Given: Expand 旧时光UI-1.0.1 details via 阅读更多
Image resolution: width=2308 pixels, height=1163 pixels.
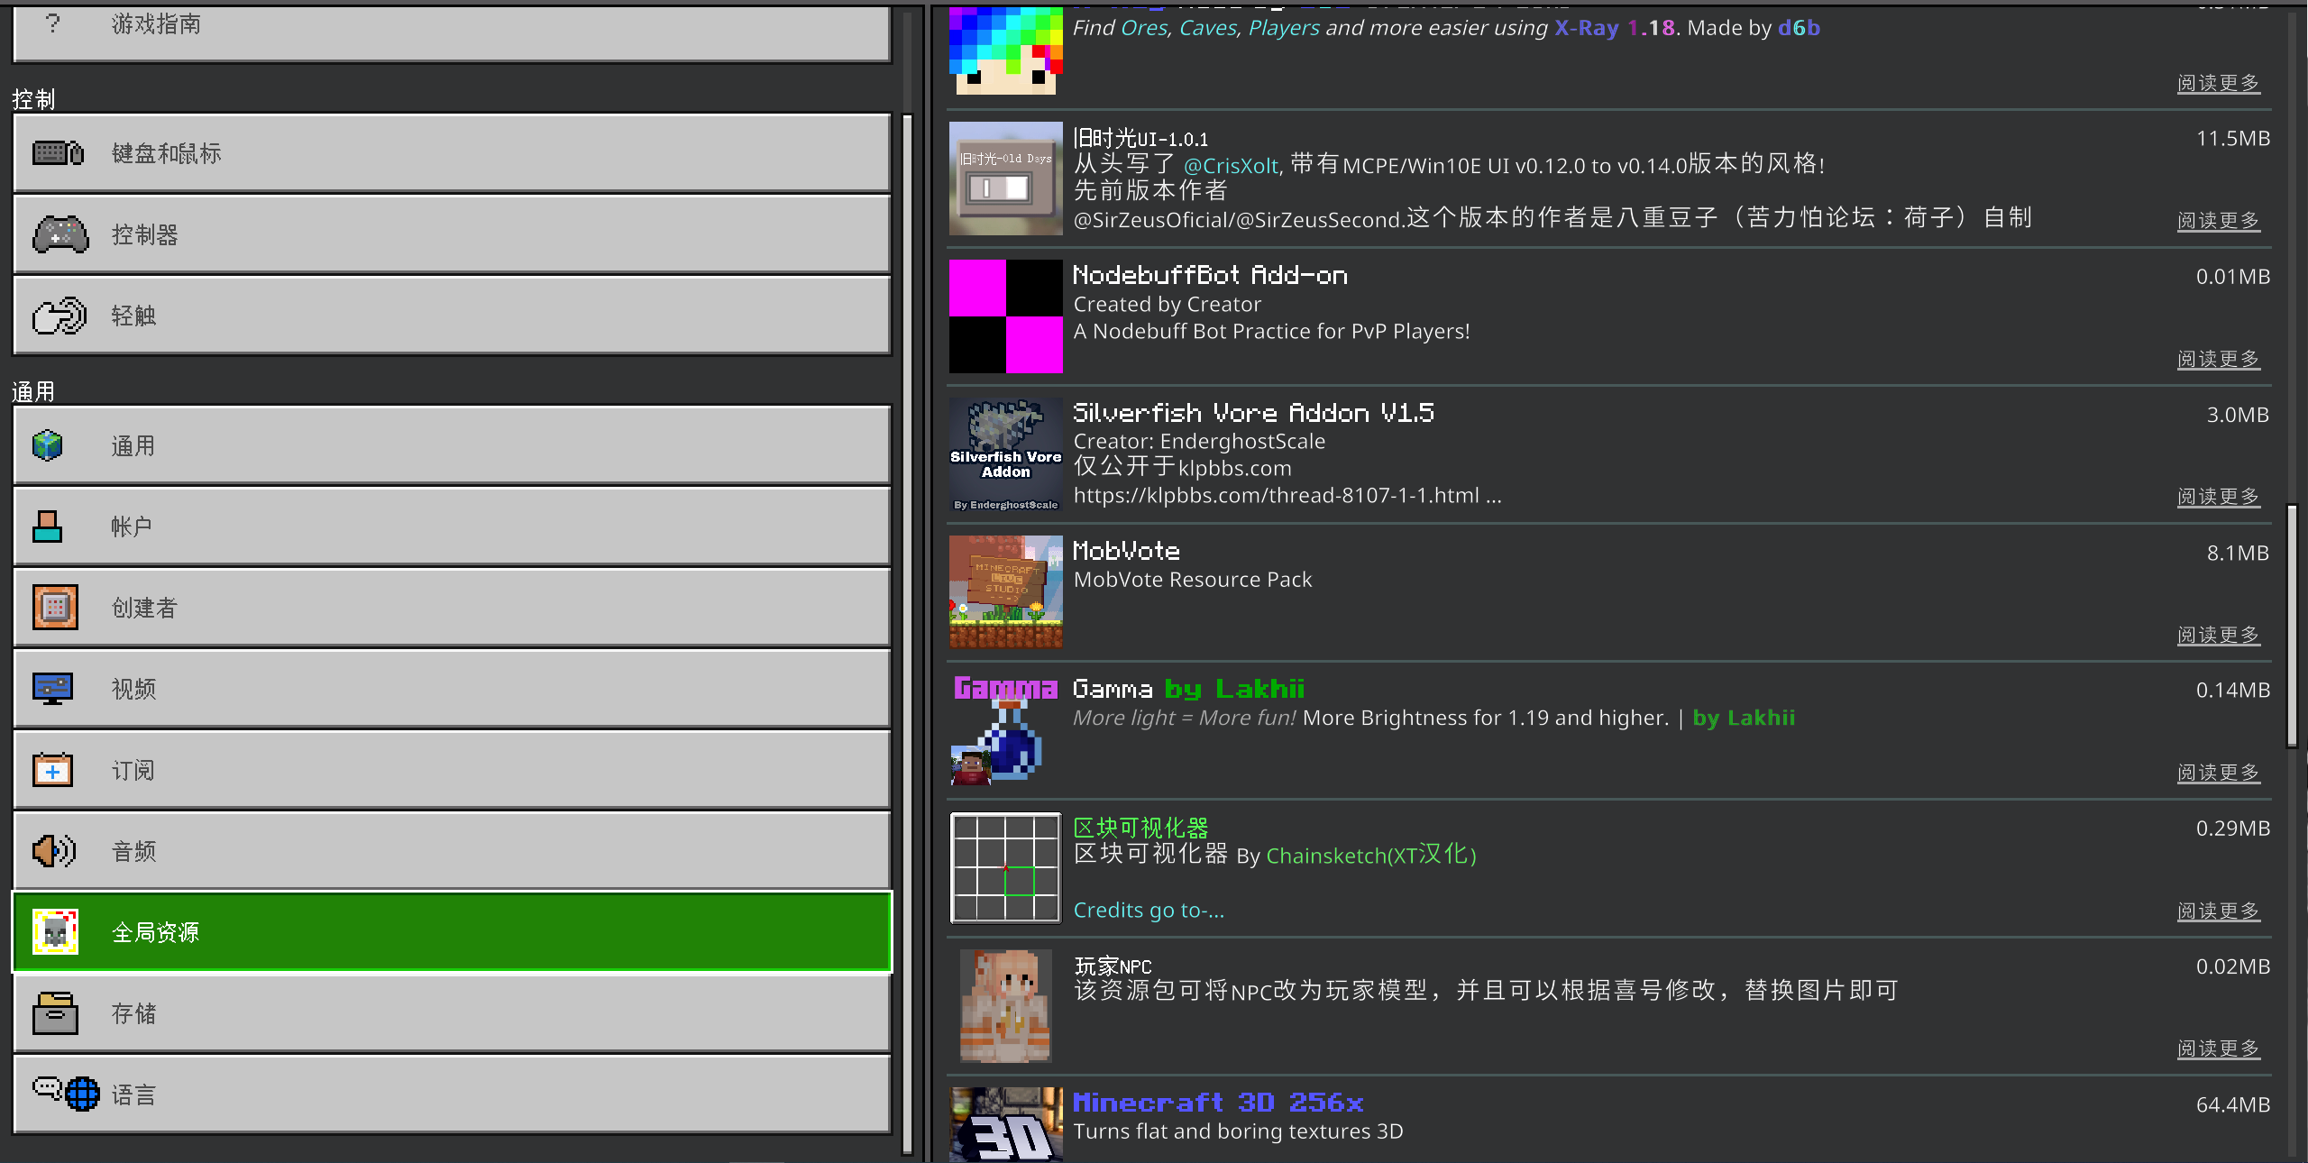Looking at the screenshot, I should pos(2219,221).
